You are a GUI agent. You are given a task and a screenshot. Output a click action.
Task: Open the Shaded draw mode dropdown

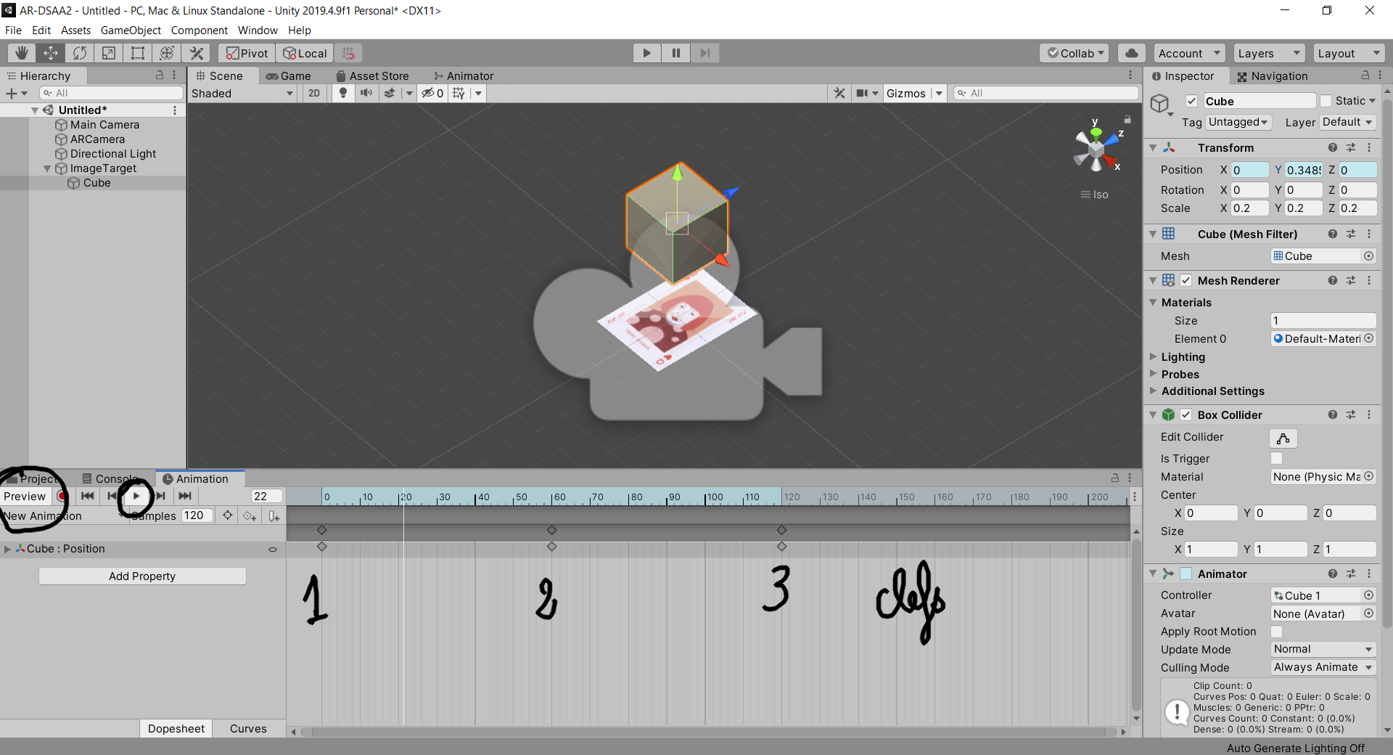coord(242,93)
